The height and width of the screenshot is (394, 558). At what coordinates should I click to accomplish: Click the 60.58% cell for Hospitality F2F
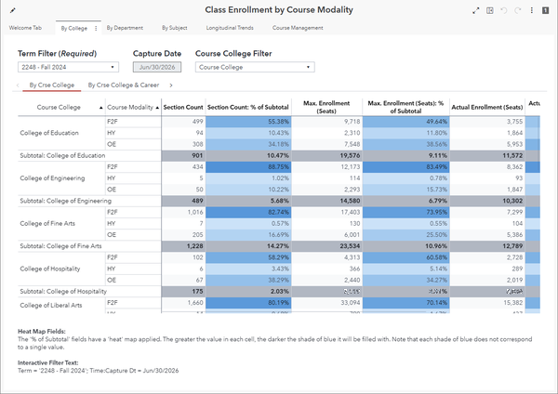[405, 257]
